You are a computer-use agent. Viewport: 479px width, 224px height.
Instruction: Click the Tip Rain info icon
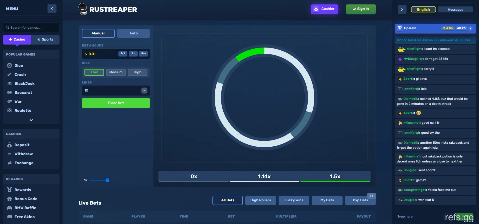(470, 28)
